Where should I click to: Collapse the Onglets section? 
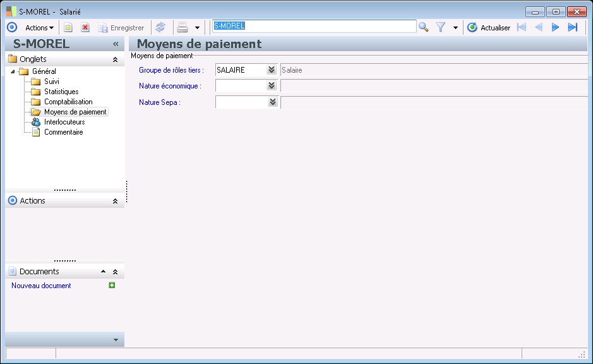pos(116,59)
